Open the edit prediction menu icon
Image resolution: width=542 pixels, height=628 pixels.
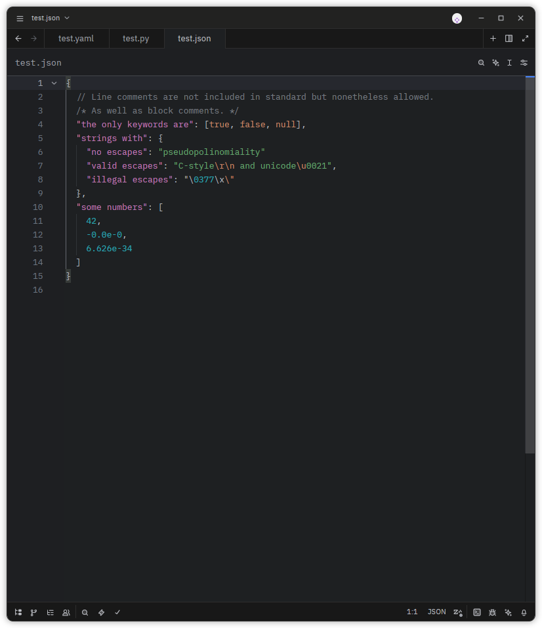tap(458, 612)
